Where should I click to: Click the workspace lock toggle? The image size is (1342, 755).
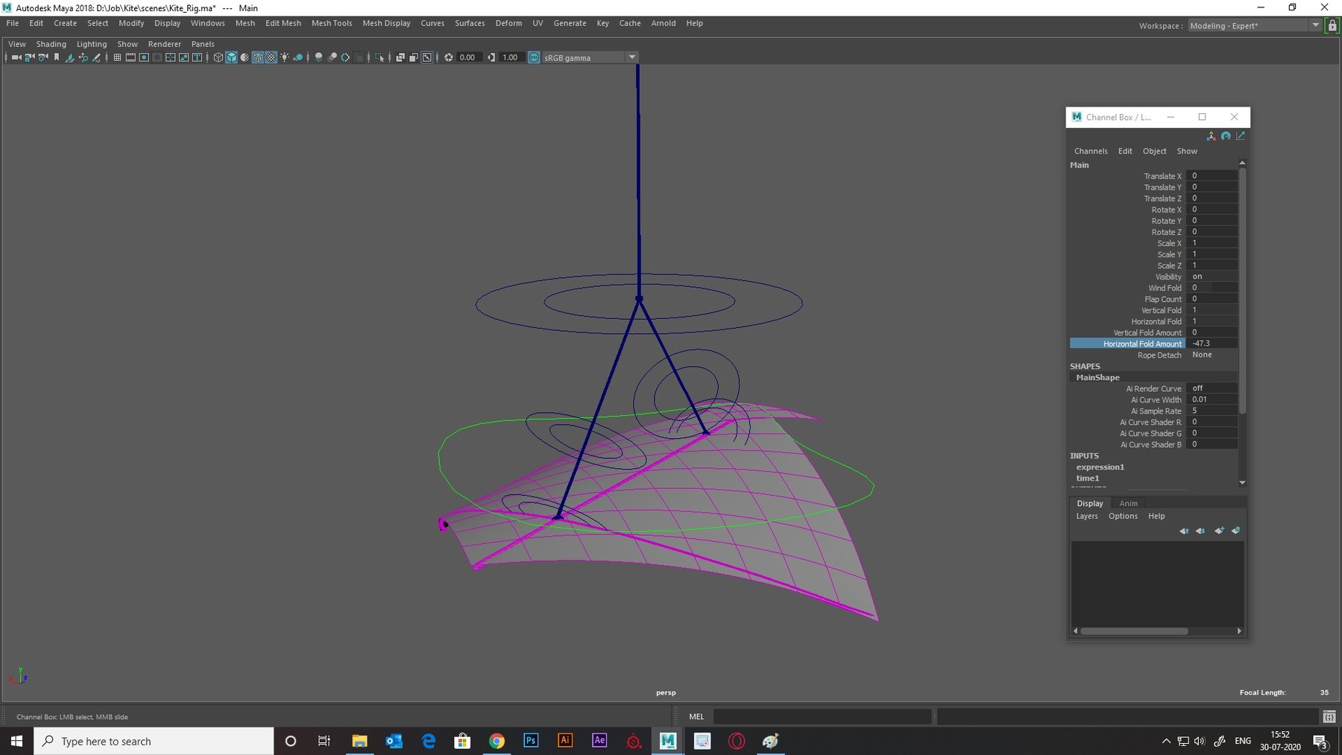(1332, 25)
